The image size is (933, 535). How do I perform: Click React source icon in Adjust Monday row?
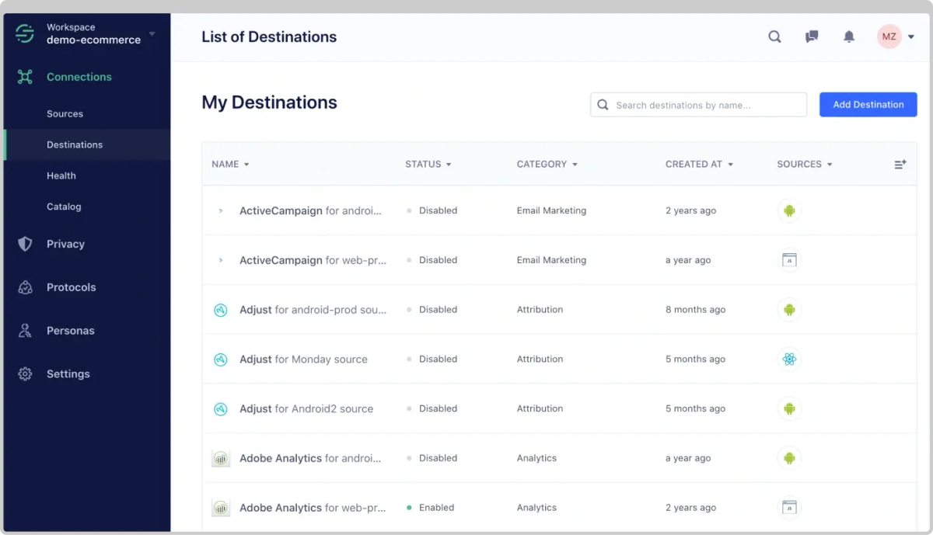[789, 360]
